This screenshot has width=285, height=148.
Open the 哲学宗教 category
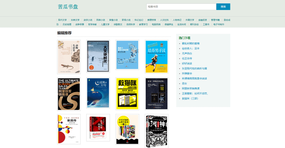pos(92,25)
